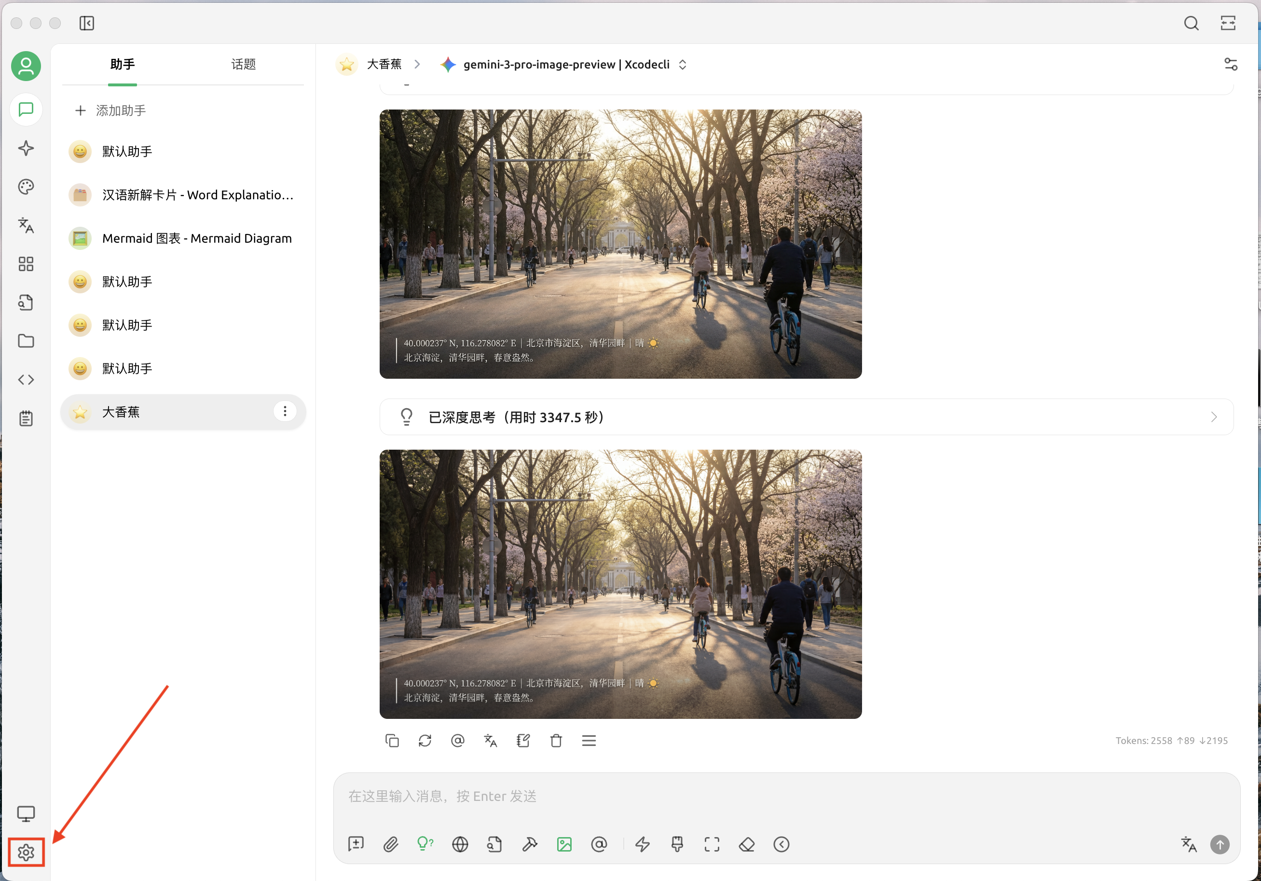Click the clear context eraser icon
The width and height of the screenshot is (1261, 881).
(x=746, y=844)
